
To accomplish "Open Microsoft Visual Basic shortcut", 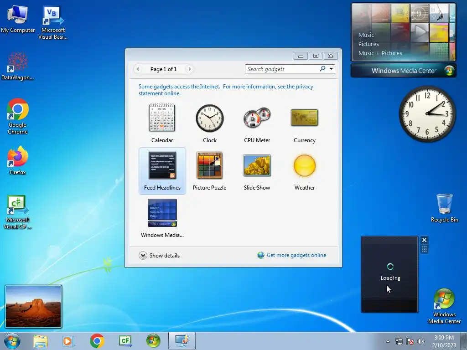I will point(53,23).
